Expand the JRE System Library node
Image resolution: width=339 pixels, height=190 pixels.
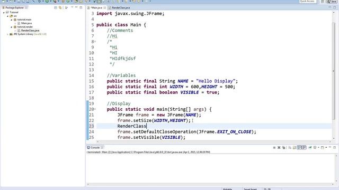tap(7, 34)
